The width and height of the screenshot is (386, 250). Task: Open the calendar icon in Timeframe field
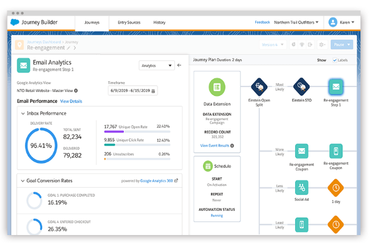[153, 91]
